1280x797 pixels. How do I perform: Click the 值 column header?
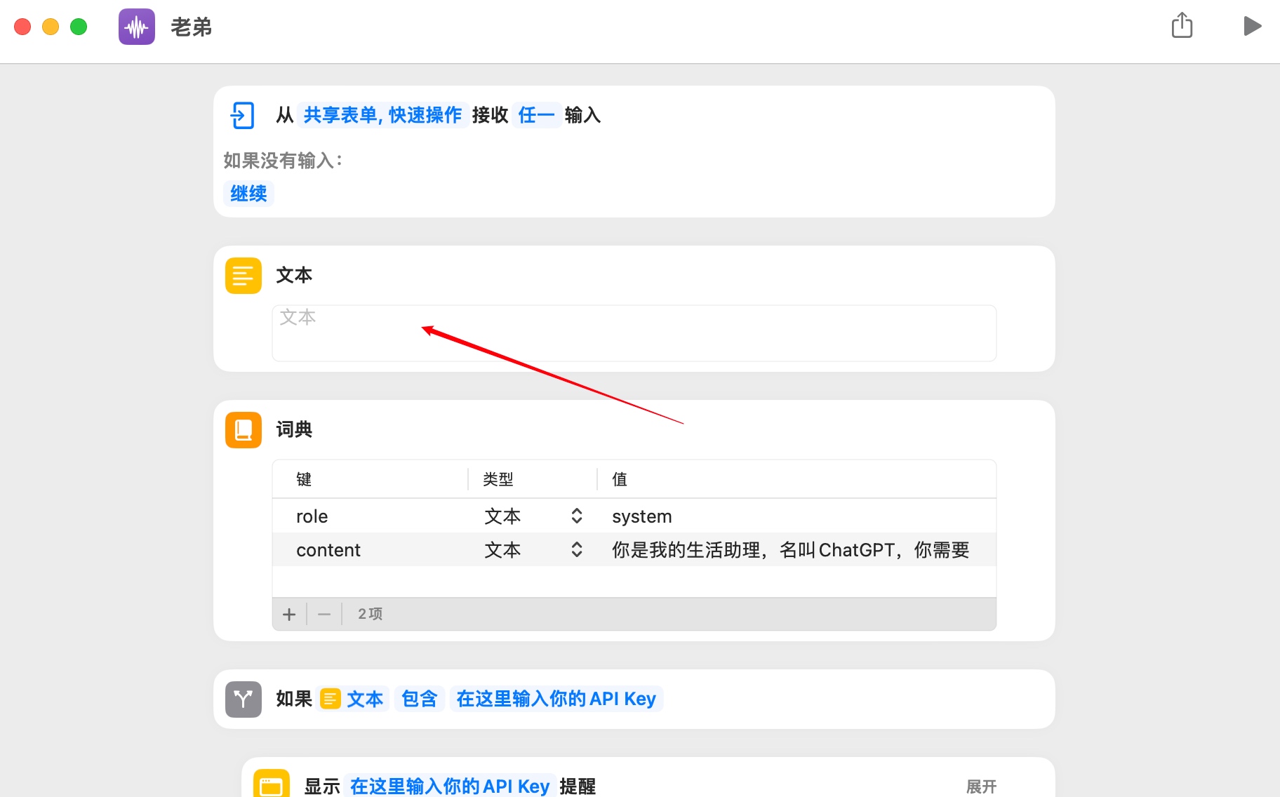620,479
